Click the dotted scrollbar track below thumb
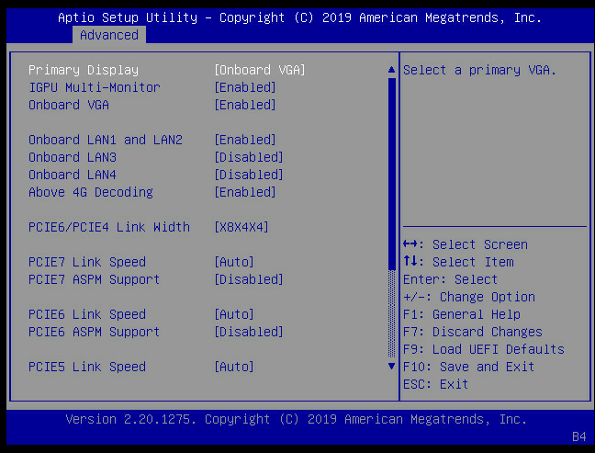The image size is (595, 453). coord(391,313)
